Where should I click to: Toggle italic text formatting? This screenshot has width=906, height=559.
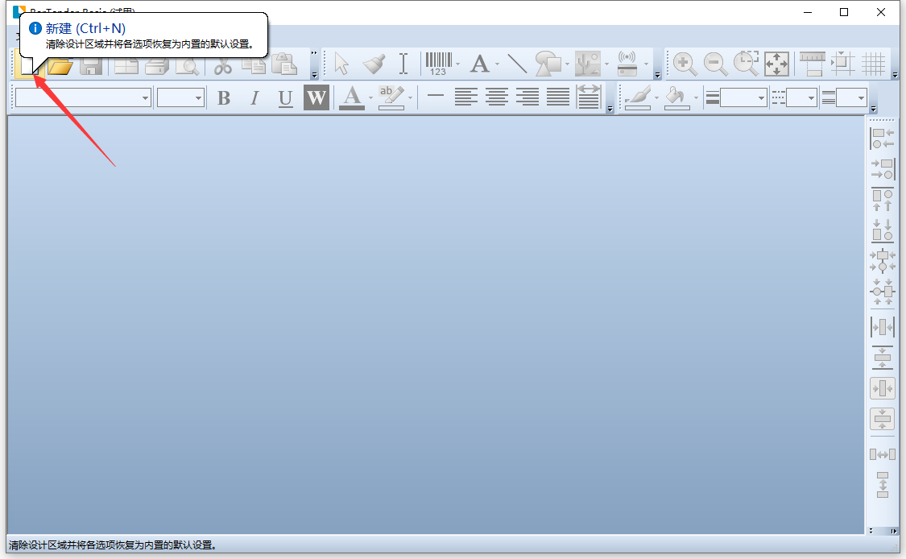pyautogui.click(x=254, y=97)
